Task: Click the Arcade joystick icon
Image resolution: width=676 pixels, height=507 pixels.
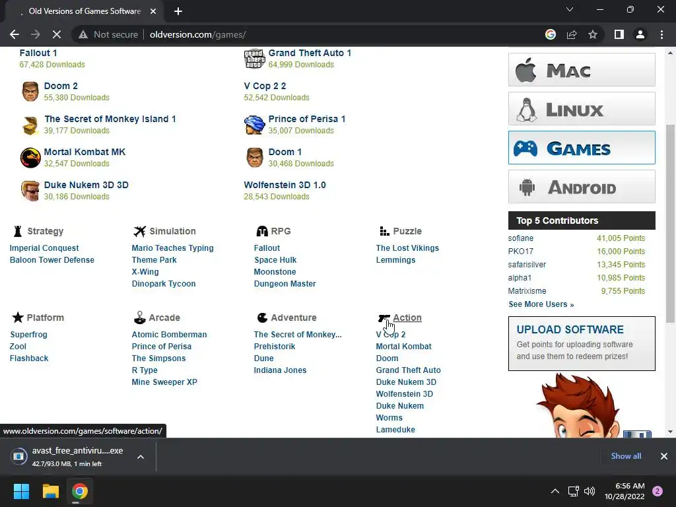Action: click(x=140, y=318)
